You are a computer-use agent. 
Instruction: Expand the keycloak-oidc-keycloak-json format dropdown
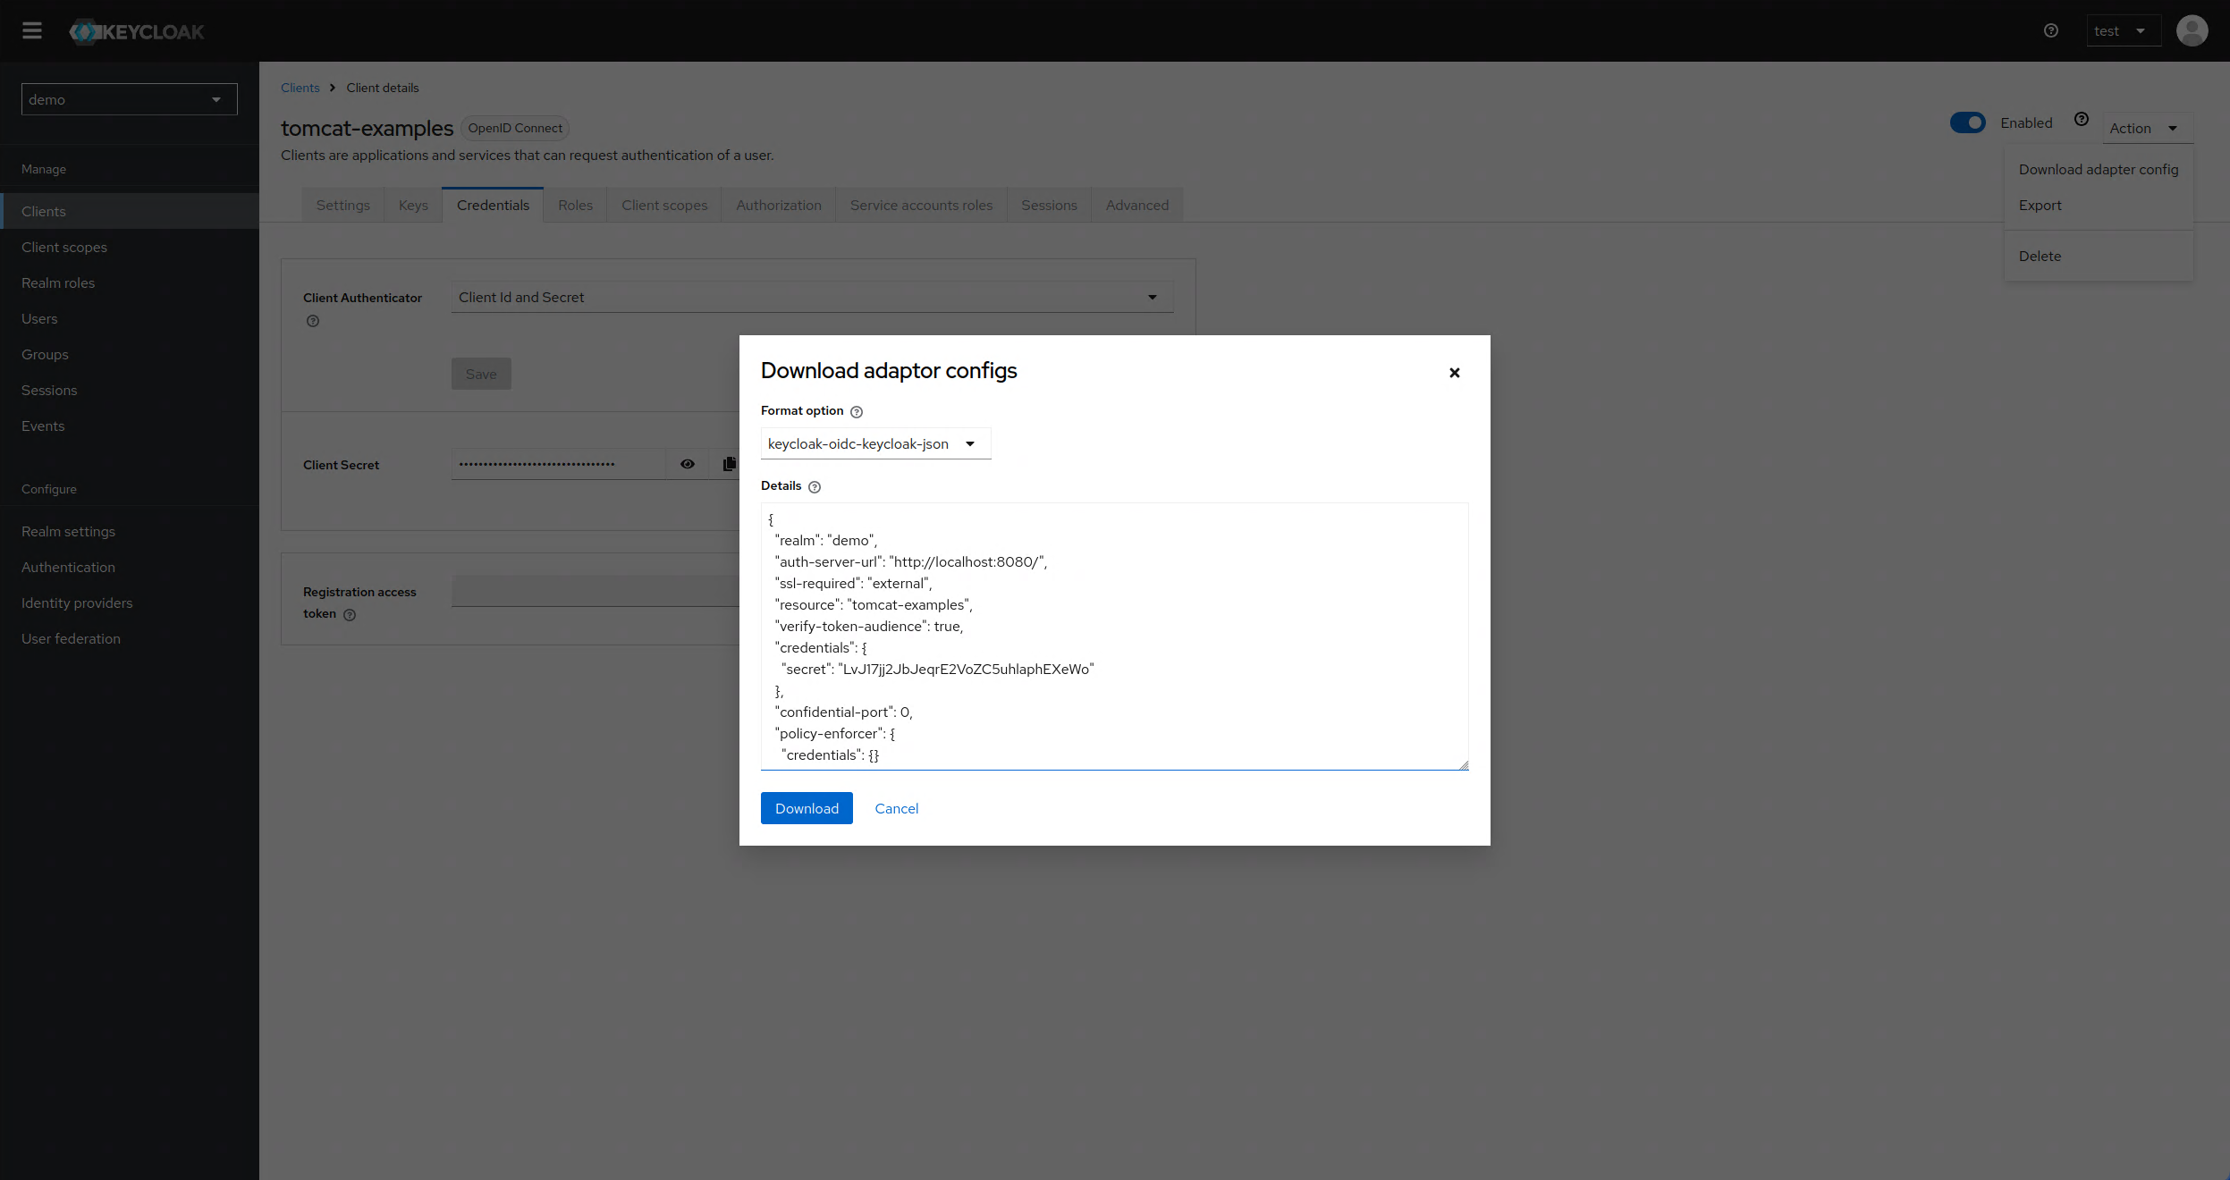874,443
